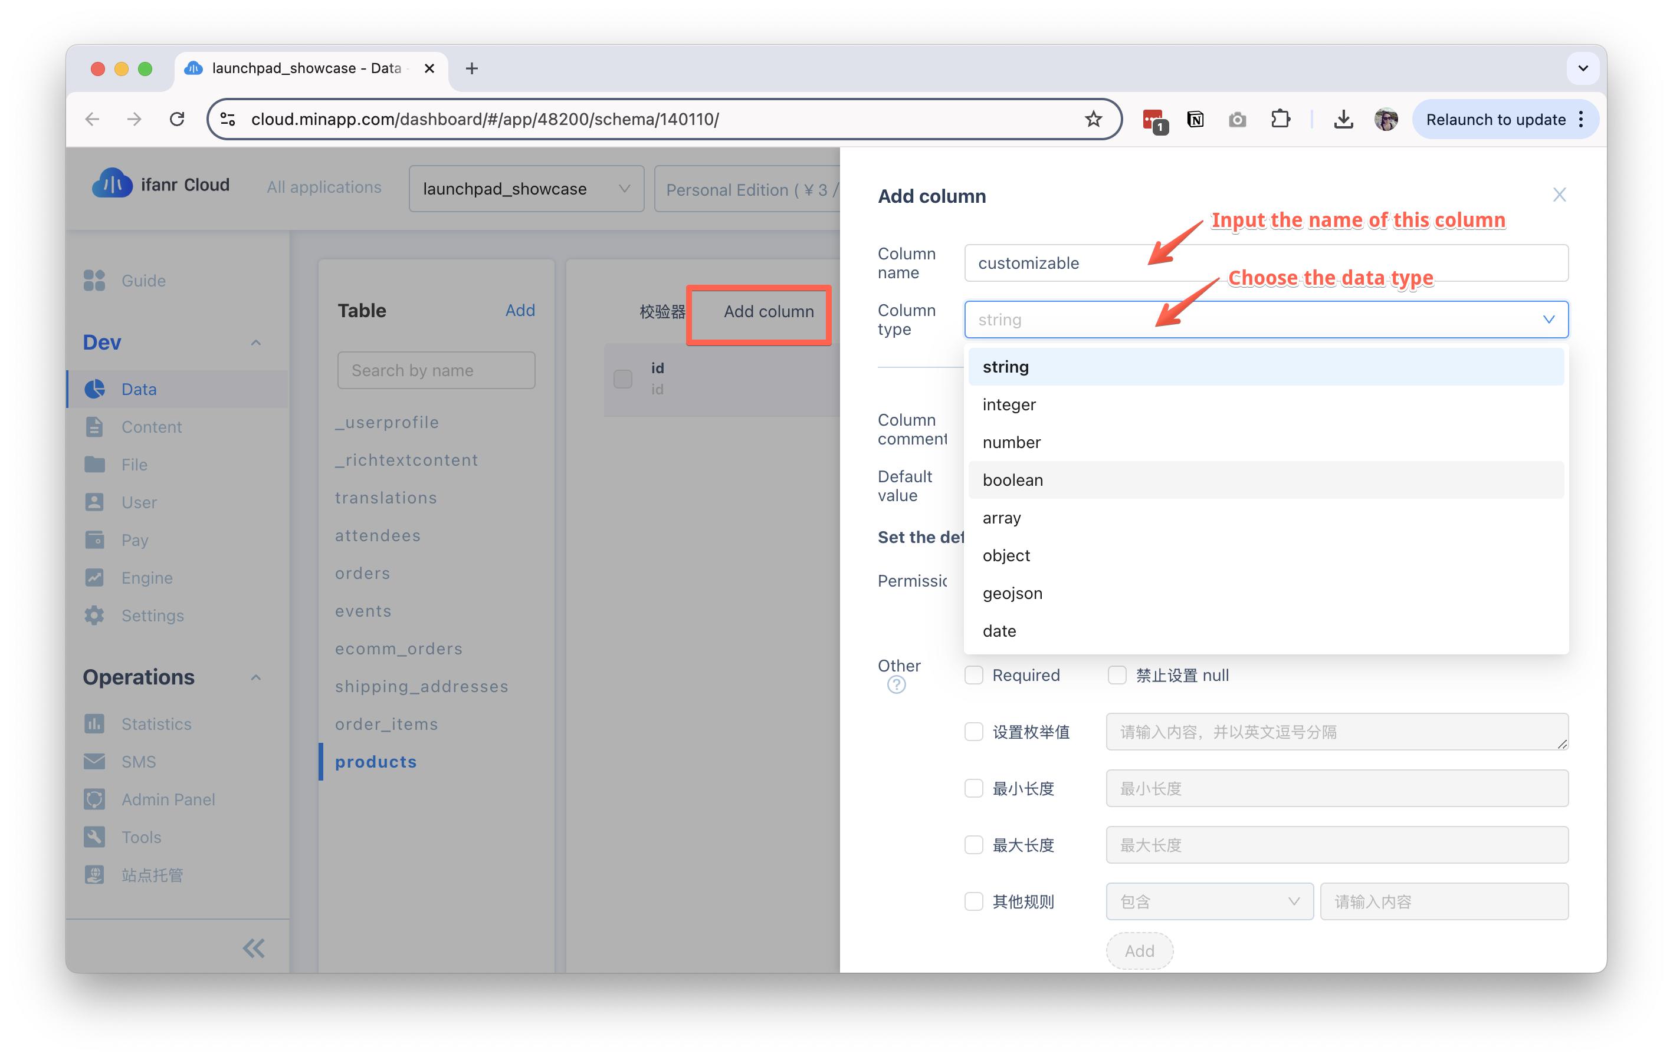Open the Data section in sidebar
This screenshot has width=1673, height=1060.
tap(138, 389)
